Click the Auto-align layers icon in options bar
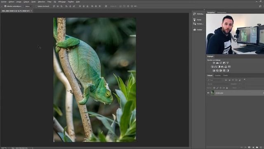Screen dimensions: 264x149 (106, 6)
